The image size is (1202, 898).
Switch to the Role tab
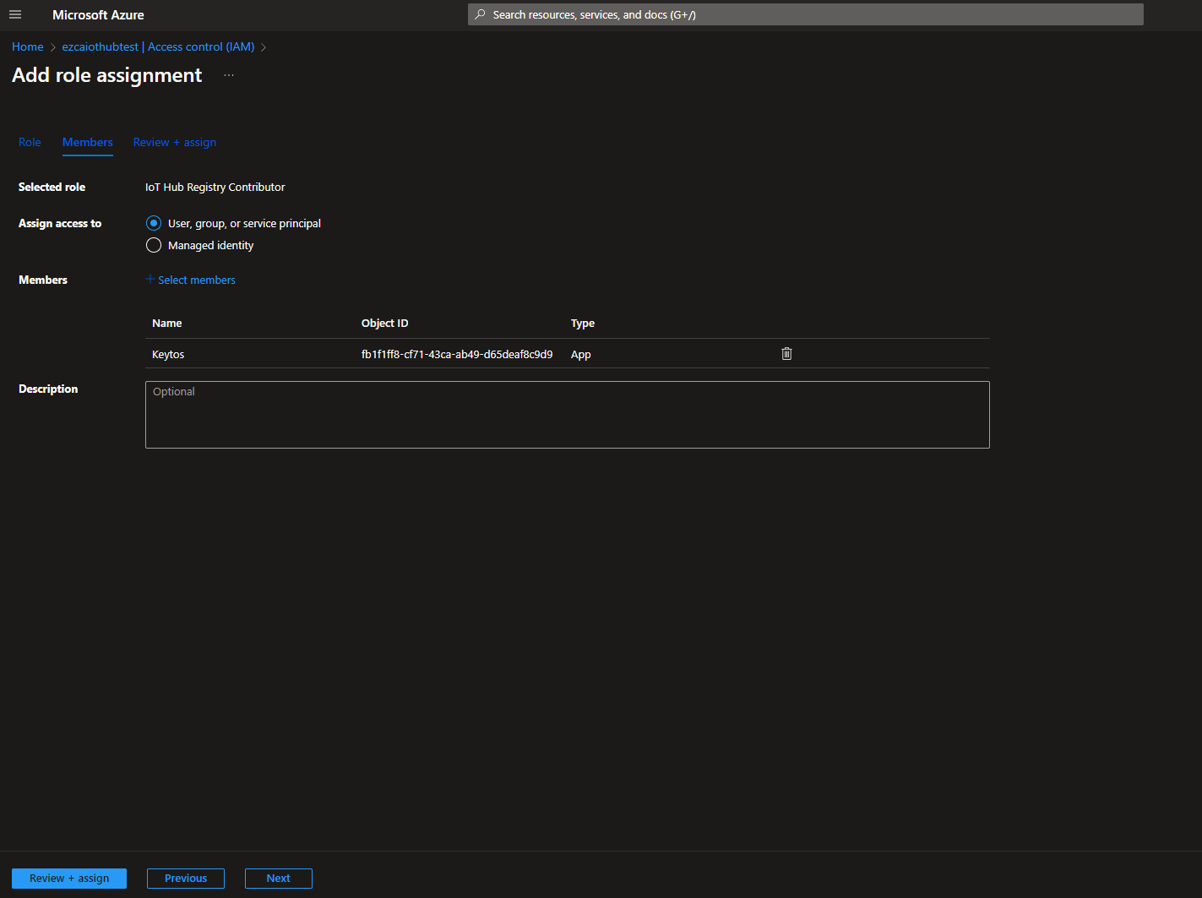30,142
